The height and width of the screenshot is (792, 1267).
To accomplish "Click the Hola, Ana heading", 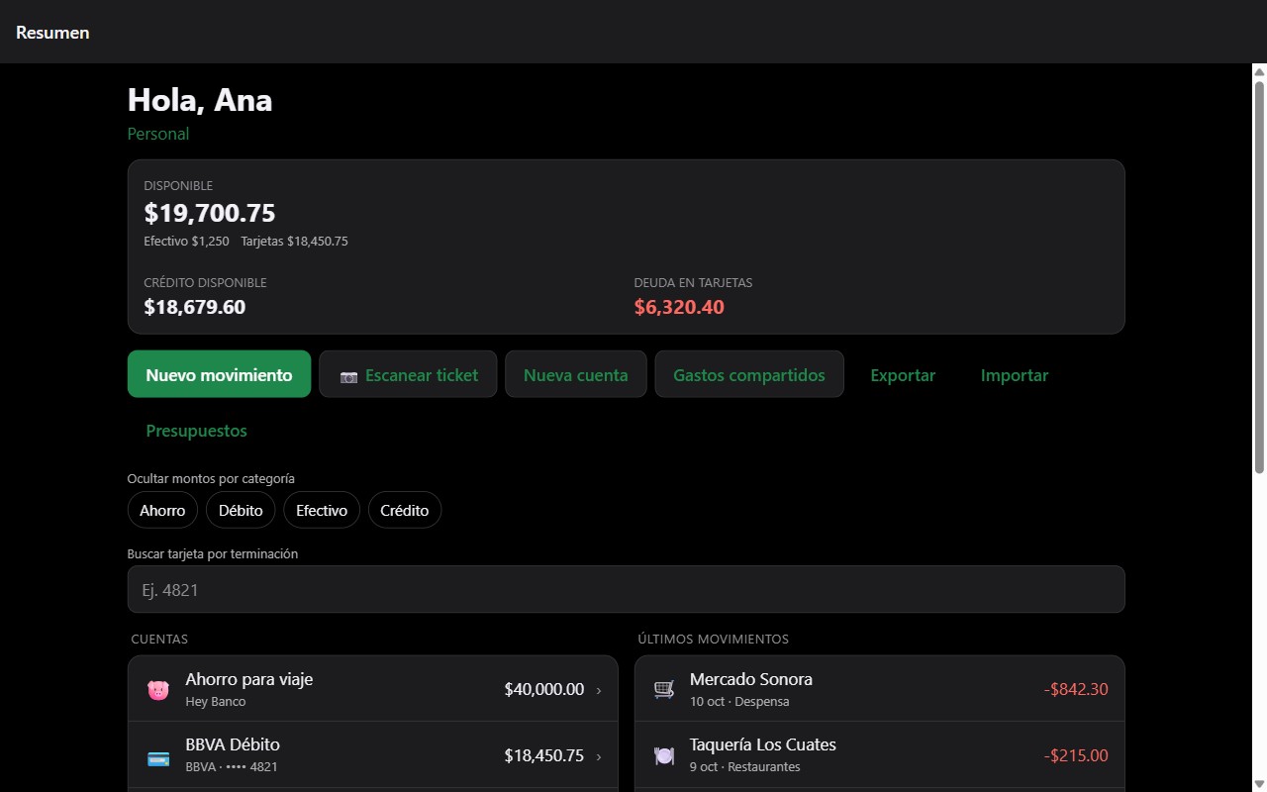I will (200, 100).
